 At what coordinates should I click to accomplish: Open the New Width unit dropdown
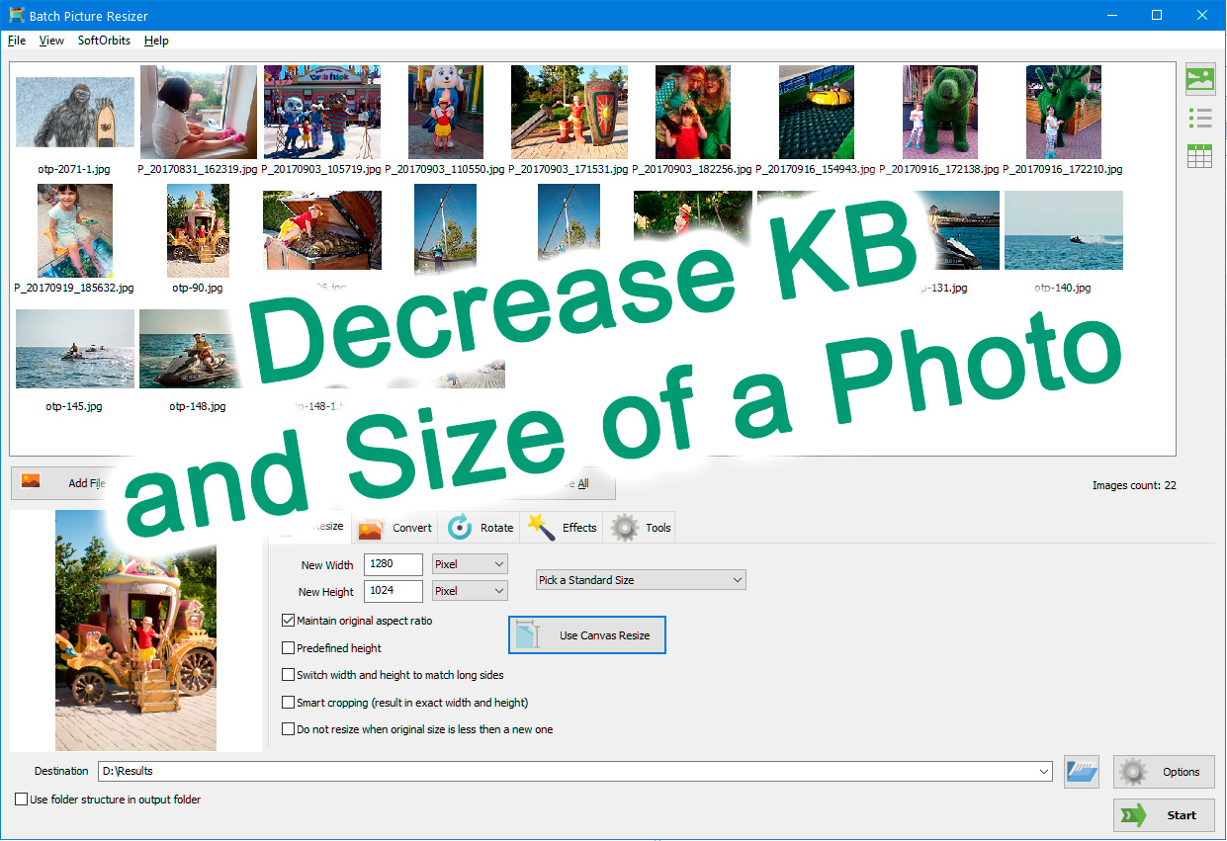(469, 563)
